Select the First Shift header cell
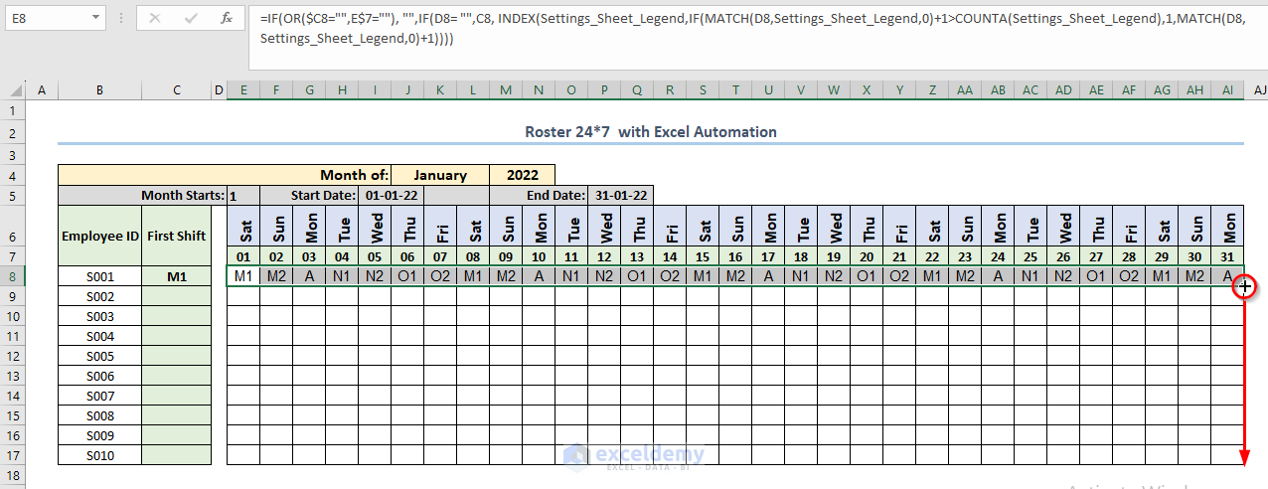The width and height of the screenshot is (1268, 489). (x=177, y=236)
